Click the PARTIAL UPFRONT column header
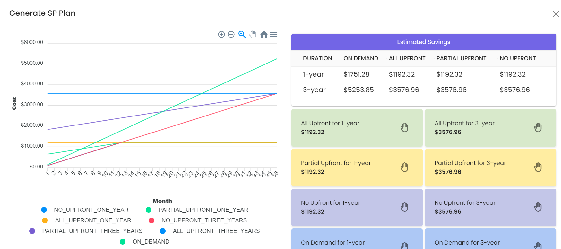This screenshot has width=561, height=249. click(461, 58)
